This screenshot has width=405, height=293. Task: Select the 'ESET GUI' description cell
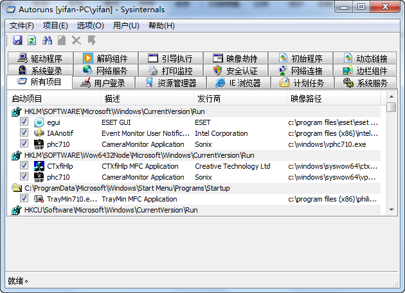tap(116, 122)
